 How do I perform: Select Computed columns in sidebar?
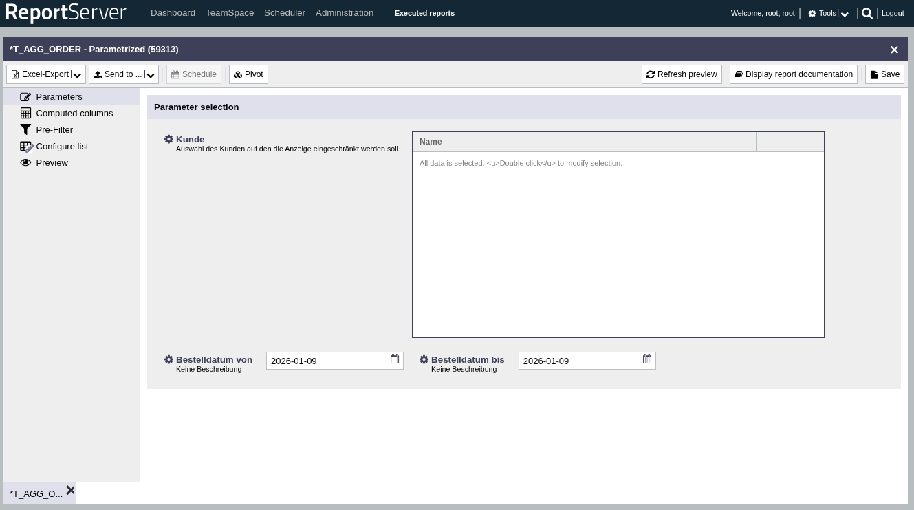pyautogui.click(x=74, y=114)
